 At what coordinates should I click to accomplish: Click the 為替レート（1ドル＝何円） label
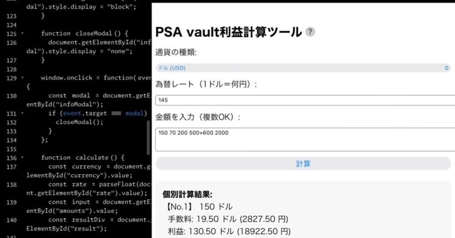click(207, 85)
